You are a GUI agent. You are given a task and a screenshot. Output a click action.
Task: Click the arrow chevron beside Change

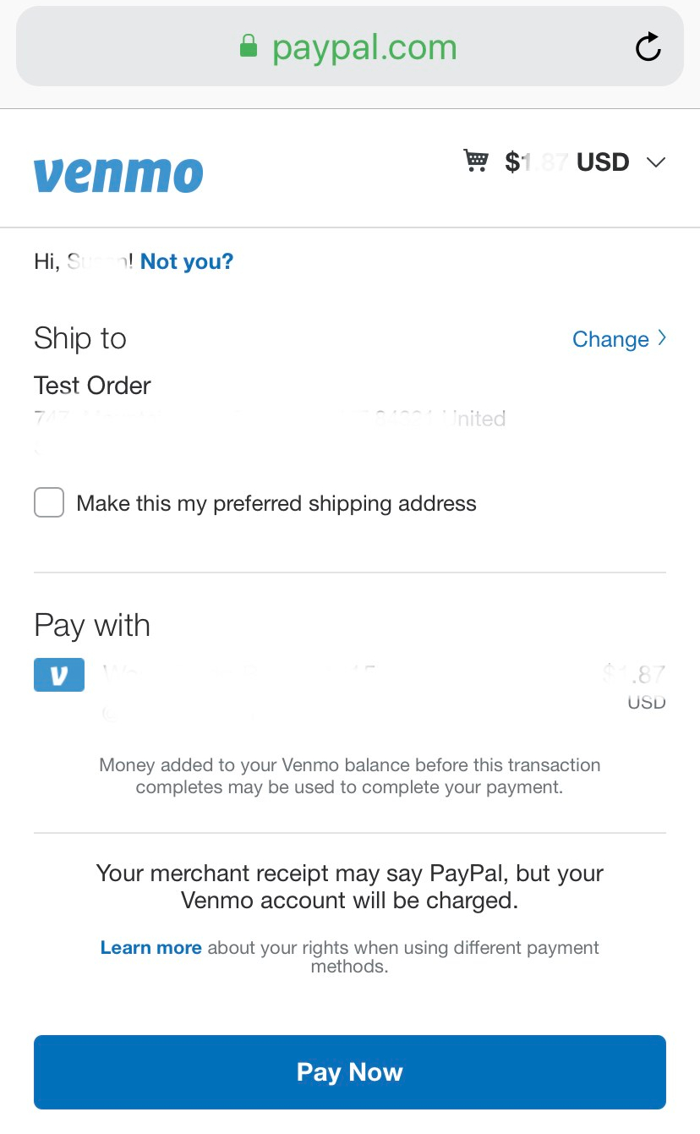coord(662,338)
